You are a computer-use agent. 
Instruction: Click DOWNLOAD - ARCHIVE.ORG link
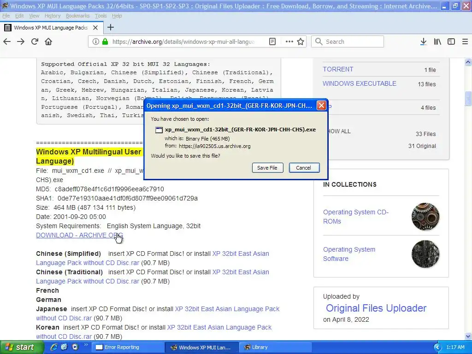[x=79, y=235]
